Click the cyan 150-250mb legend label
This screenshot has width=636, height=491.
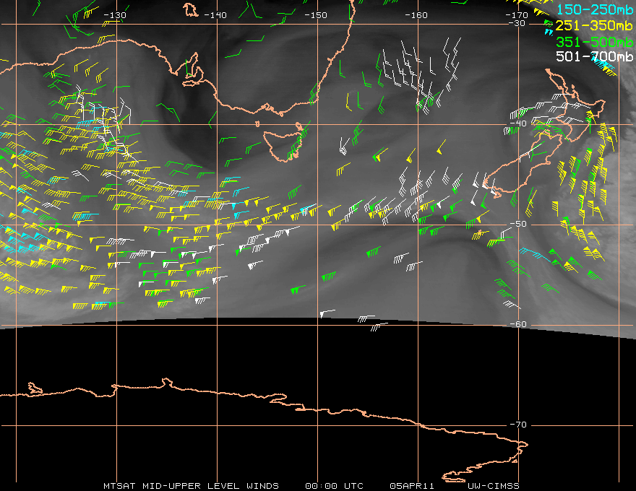595,9
